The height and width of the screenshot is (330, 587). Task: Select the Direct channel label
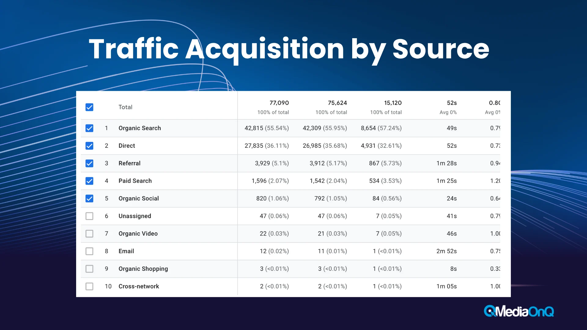(x=127, y=146)
